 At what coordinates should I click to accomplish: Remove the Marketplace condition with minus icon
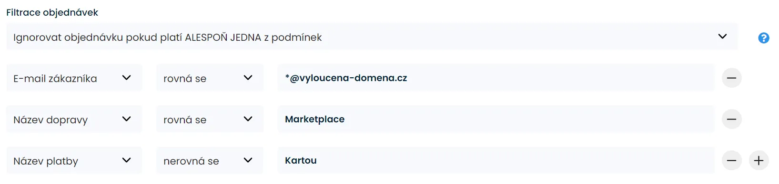click(x=731, y=119)
